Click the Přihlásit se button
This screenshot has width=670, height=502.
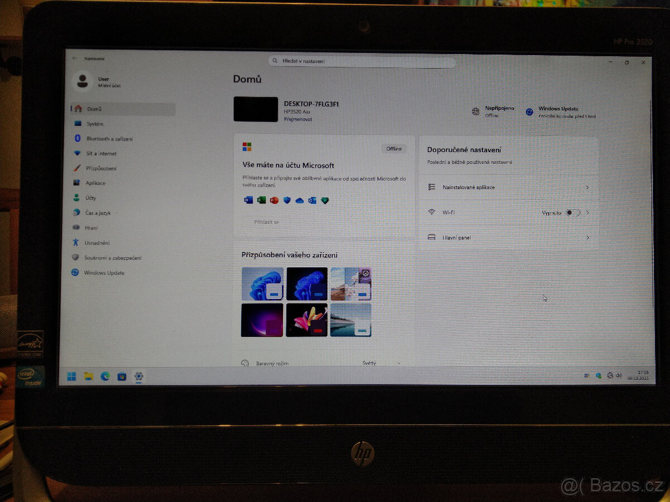(266, 221)
